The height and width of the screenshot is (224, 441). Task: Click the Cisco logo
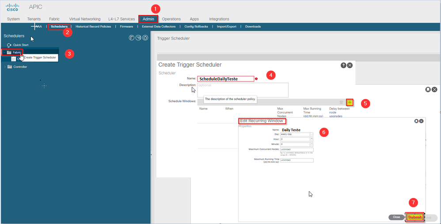pyautogui.click(x=12, y=8)
